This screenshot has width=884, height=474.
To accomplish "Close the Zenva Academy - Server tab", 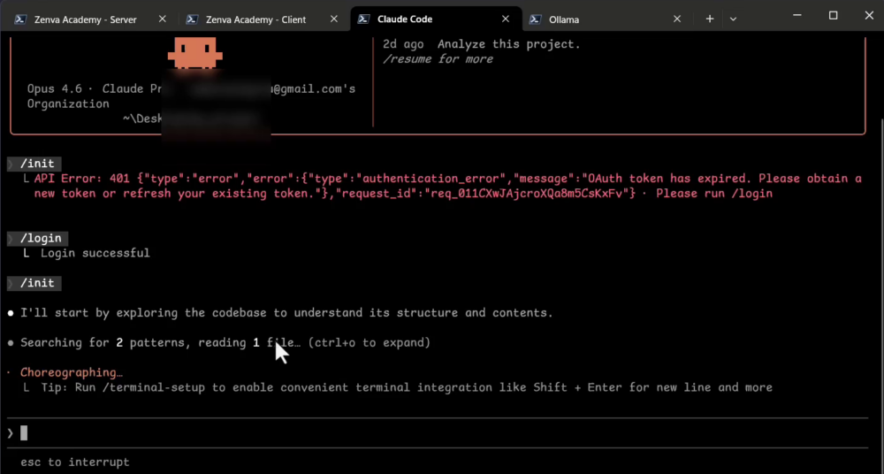I will tap(163, 19).
